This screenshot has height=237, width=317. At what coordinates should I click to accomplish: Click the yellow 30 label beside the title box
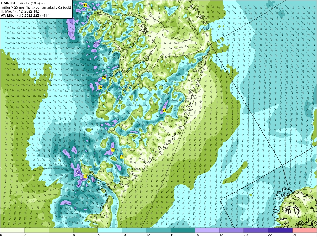click(x=85, y=5)
